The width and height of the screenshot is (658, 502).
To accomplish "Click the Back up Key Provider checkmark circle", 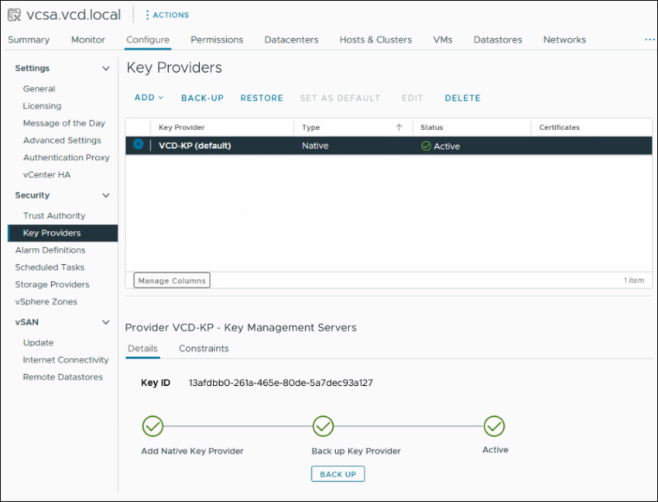I will coord(323,426).
